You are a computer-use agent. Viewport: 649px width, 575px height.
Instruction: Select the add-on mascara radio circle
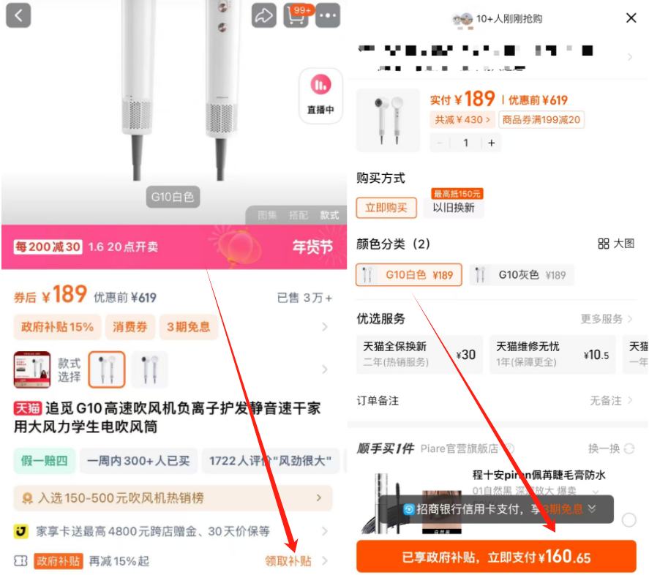point(629,519)
